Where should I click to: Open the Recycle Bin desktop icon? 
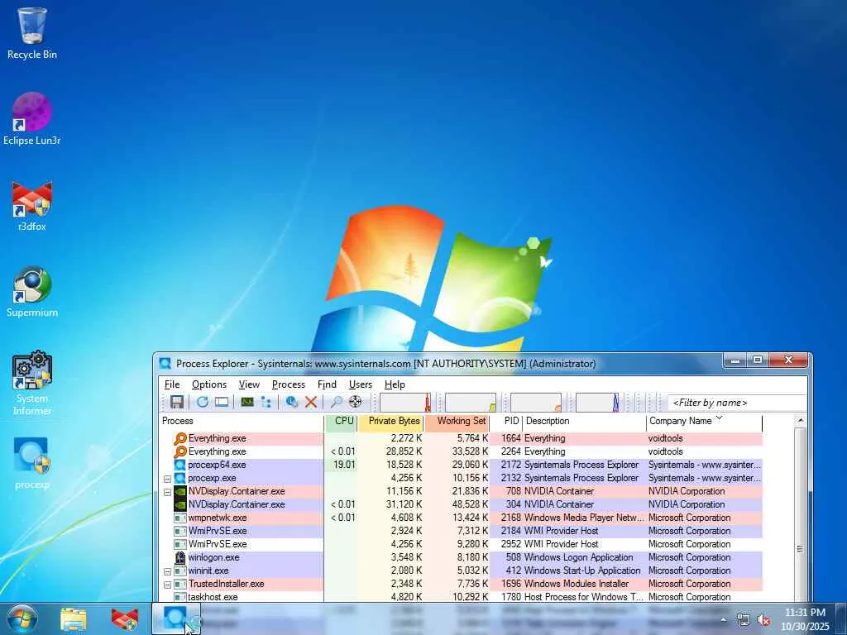(32, 33)
